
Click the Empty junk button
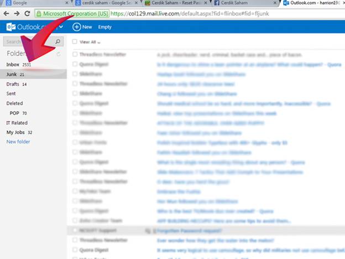(x=104, y=27)
